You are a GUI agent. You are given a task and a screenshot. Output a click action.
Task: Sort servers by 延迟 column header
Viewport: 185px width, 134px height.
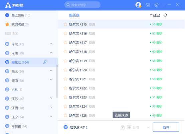155,15
